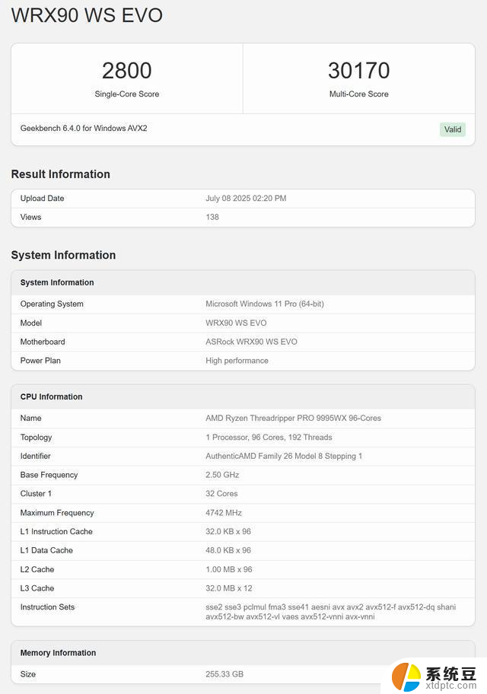Select AuthenticAMD Family 26 identifier value

coord(284,456)
